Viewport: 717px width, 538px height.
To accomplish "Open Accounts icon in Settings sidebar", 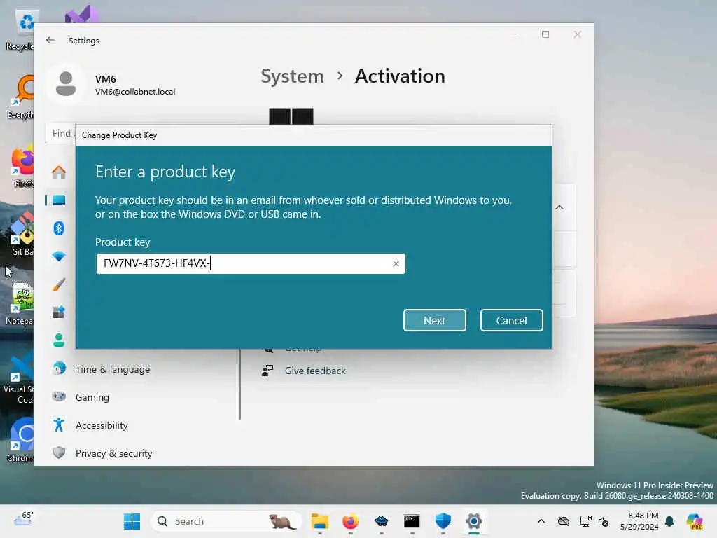I will coord(59,340).
